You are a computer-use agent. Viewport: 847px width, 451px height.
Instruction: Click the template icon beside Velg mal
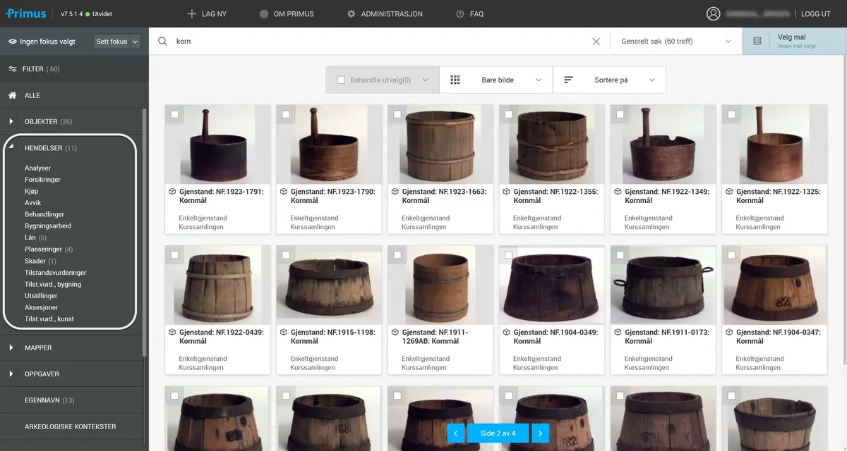[x=757, y=42]
